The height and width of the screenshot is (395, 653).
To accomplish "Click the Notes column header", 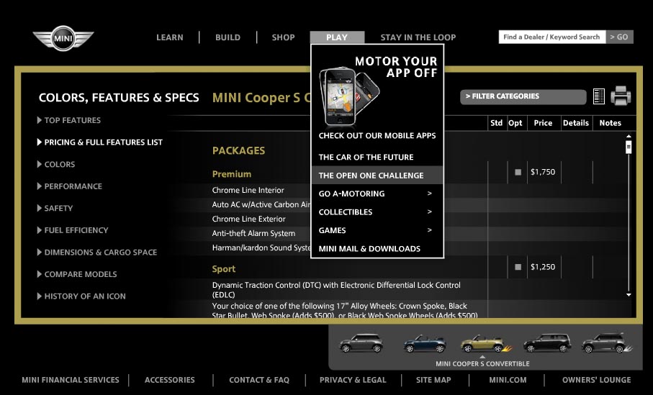I will click(x=610, y=123).
